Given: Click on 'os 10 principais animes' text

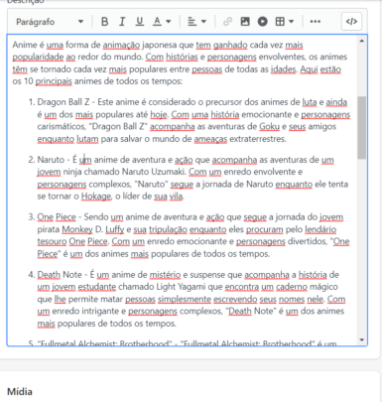Looking at the screenshot, I should tap(56, 81).
